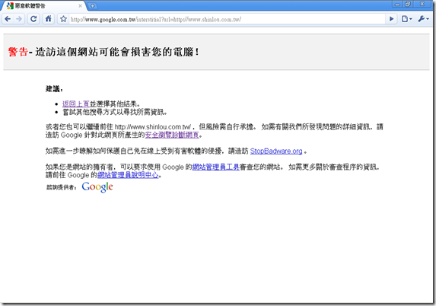Viewport: 436px width, 306px height.
Task: Click the 嘗試其他搜尋方式以尋找所需資訊 bullet text
Action: [x=115, y=112]
